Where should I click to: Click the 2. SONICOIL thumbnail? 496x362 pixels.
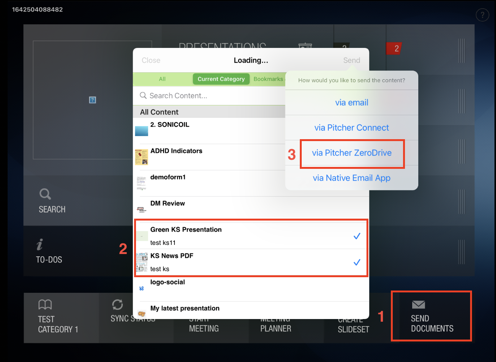(x=141, y=131)
